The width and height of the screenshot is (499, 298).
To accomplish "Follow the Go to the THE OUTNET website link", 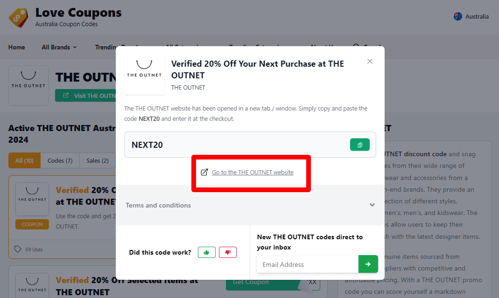I will click(252, 172).
